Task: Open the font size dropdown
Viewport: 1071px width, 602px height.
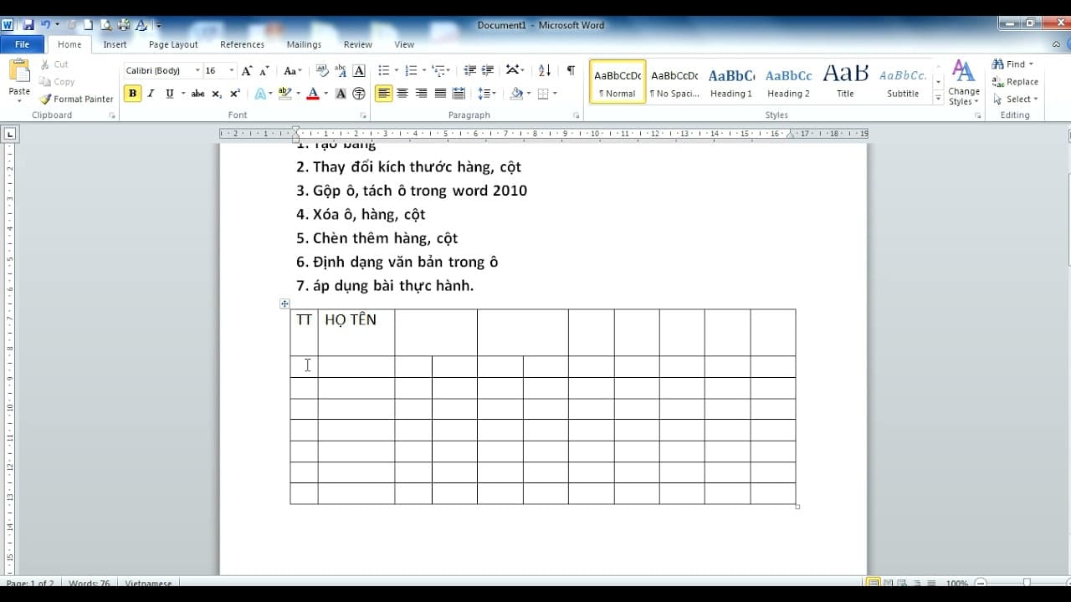Action: (232, 71)
